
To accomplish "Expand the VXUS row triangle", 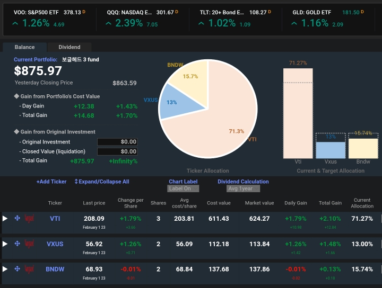I will [x=5, y=244].
